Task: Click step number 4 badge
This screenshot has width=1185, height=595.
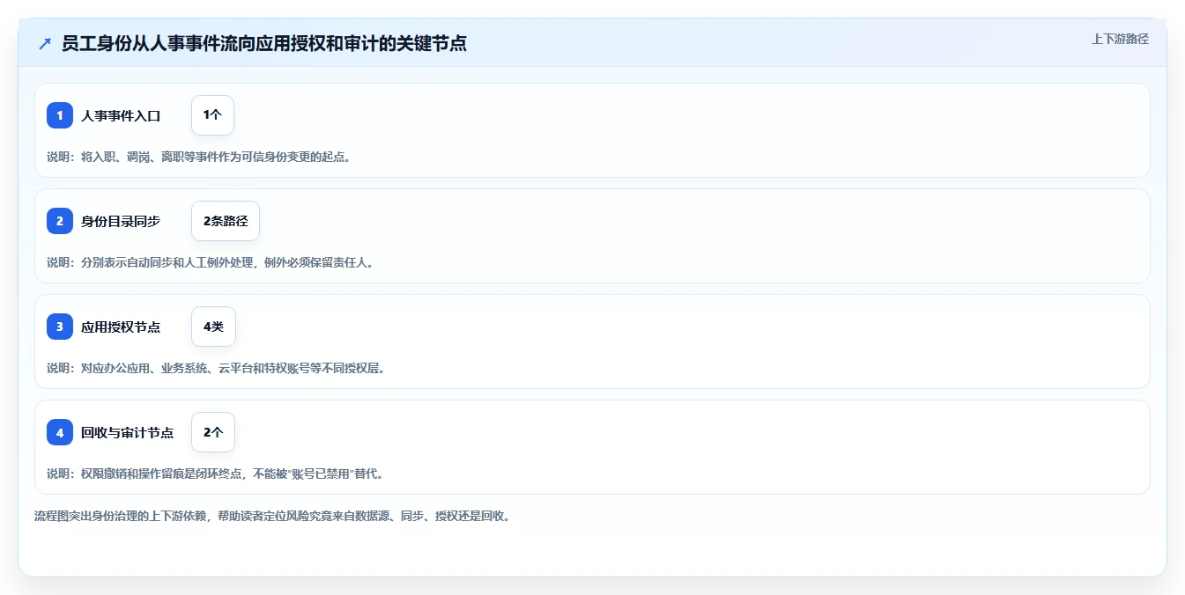Action: (60, 432)
